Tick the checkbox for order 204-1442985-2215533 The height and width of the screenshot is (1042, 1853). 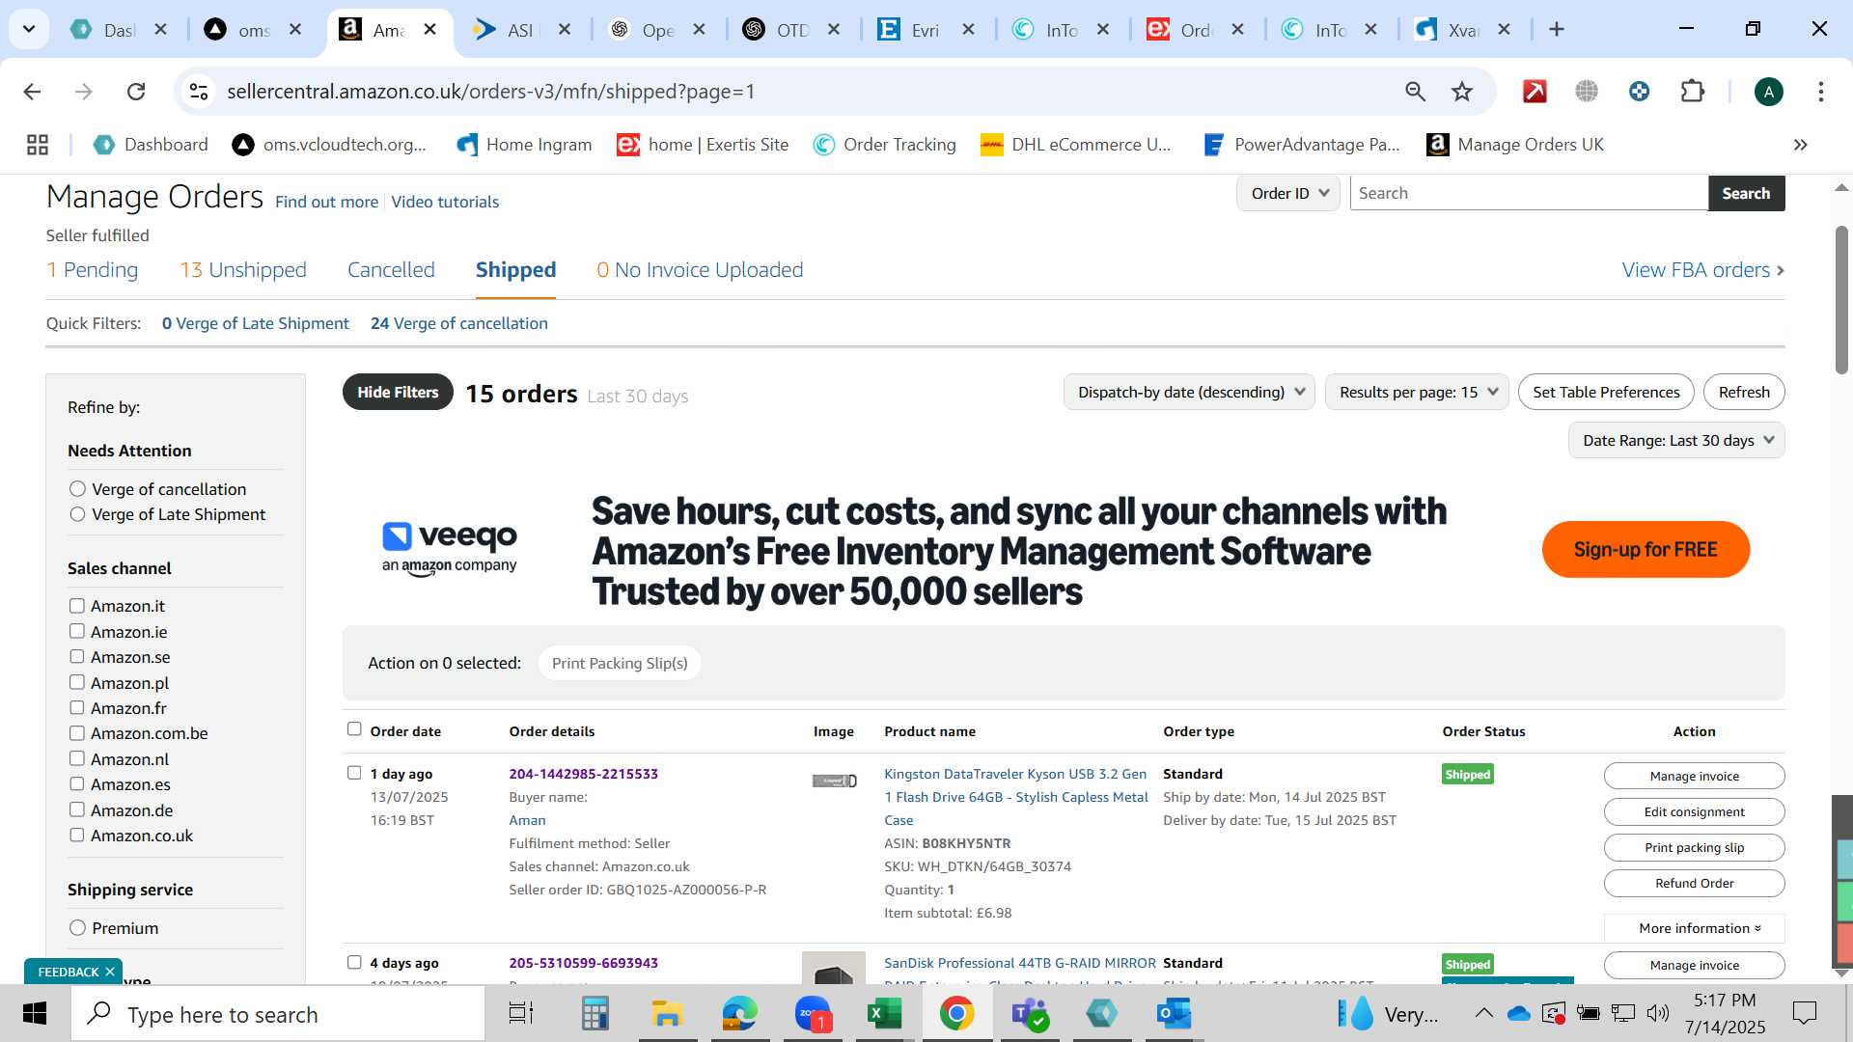tap(354, 773)
